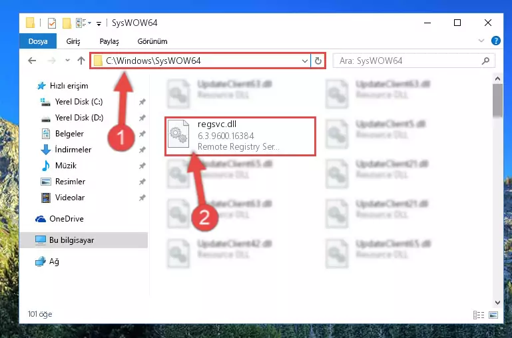
Task: Open Customize Quick Access Toolbar dropdown
Action: [99, 23]
